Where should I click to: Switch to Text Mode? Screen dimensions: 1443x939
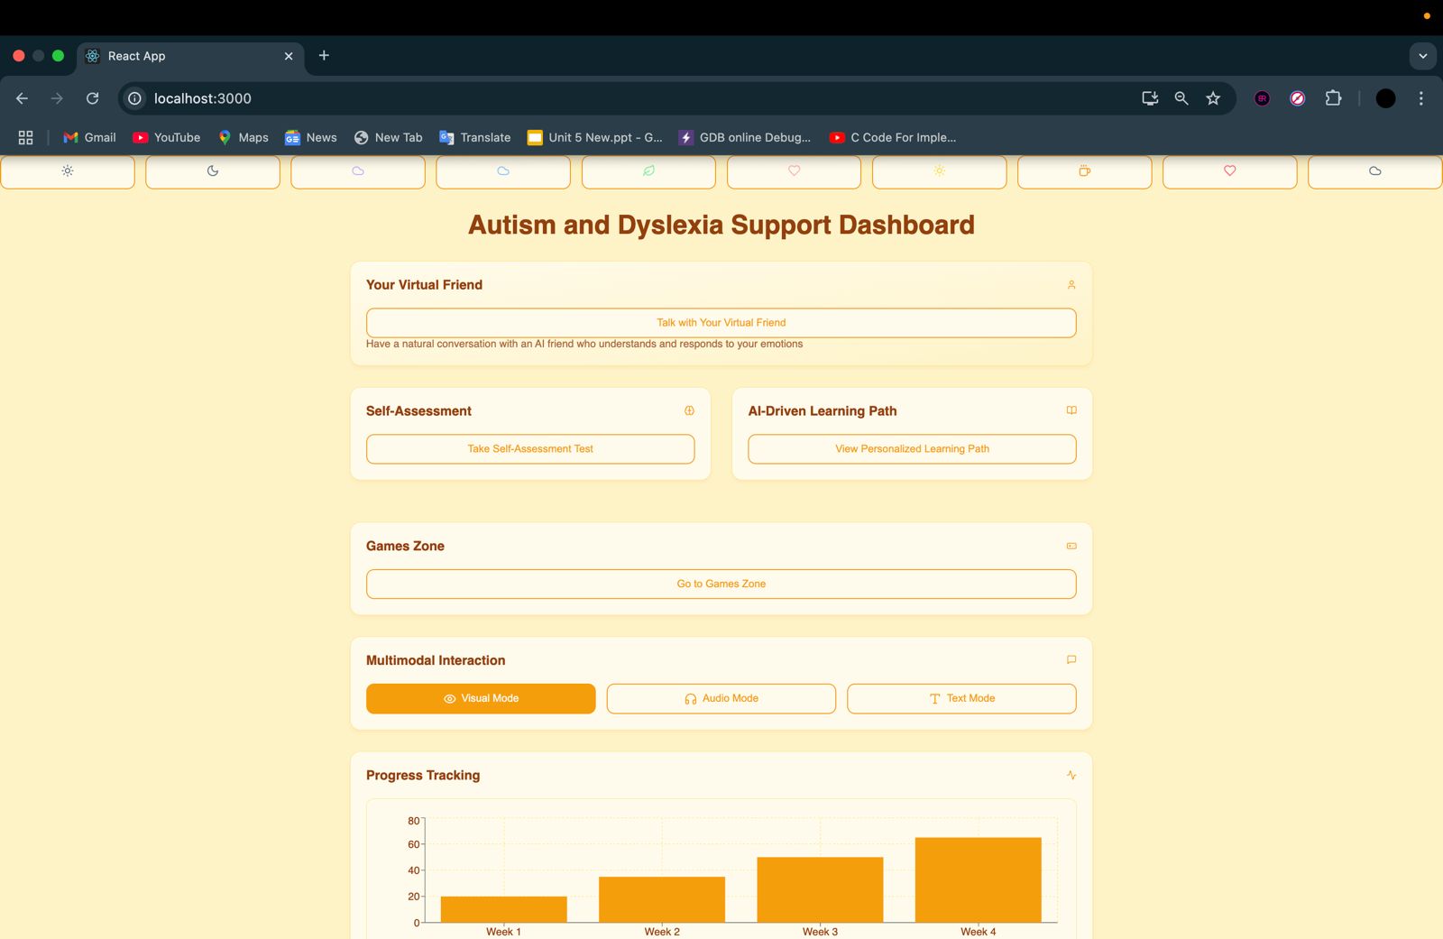pyautogui.click(x=961, y=699)
